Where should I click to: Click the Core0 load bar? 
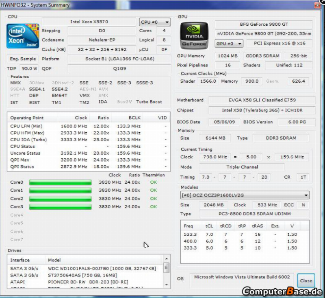point(60,182)
